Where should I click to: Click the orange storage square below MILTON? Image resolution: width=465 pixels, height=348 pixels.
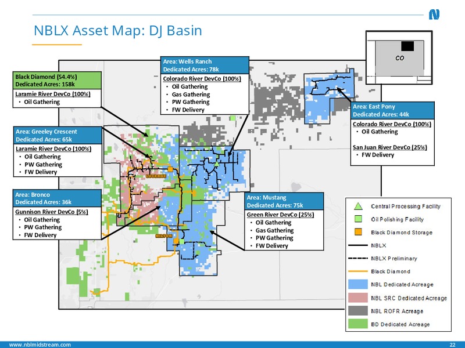point(176,241)
